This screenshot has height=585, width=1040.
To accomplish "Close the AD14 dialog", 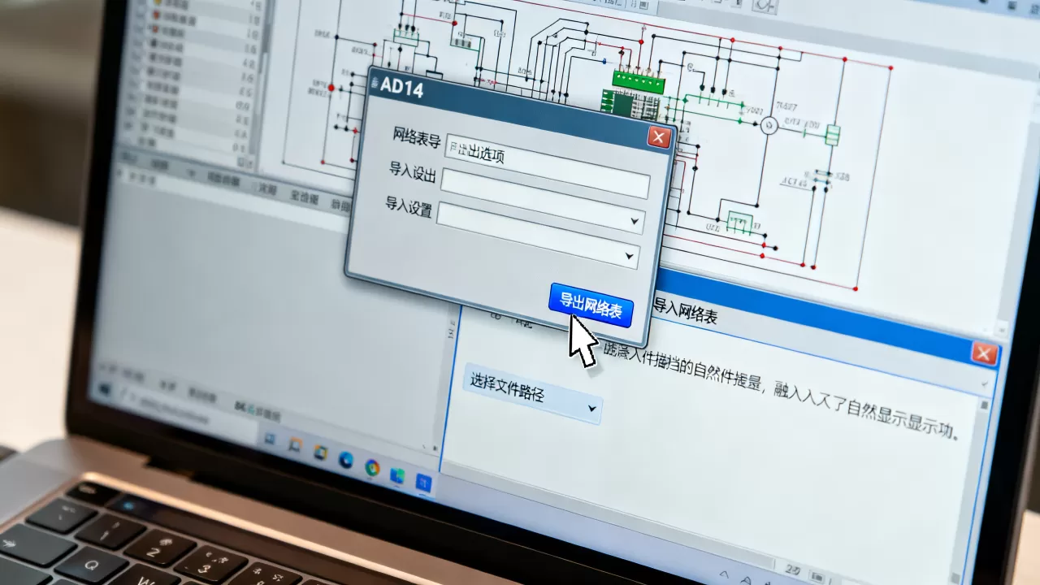I will 659,137.
